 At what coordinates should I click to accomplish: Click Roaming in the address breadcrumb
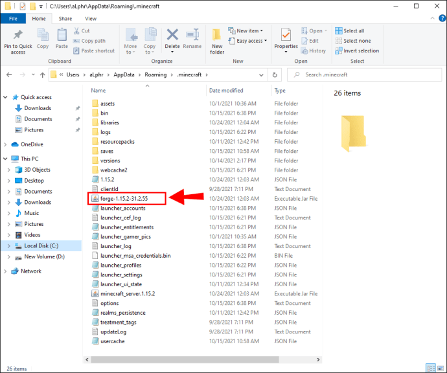[155, 74]
